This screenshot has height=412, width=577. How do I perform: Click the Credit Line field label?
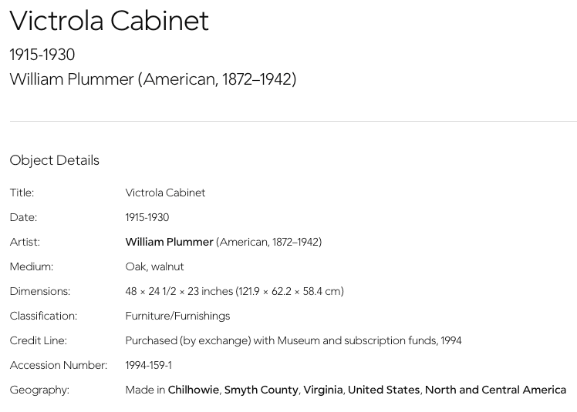tap(39, 340)
